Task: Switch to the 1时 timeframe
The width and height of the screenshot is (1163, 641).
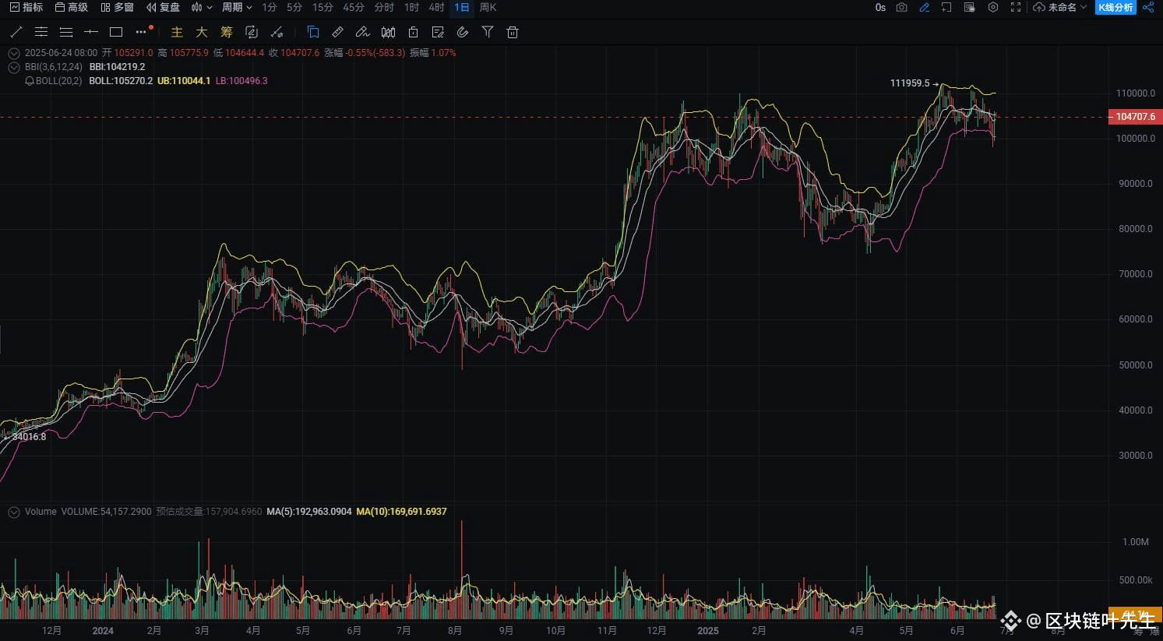Action: tap(412, 7)
